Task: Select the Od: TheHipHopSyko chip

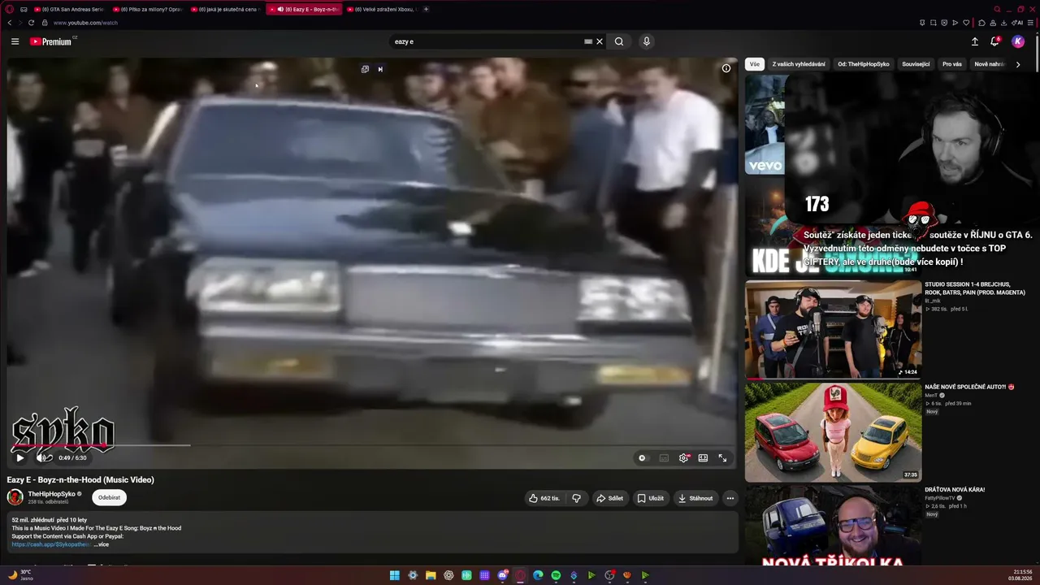Action: click(x=864, y=64)
